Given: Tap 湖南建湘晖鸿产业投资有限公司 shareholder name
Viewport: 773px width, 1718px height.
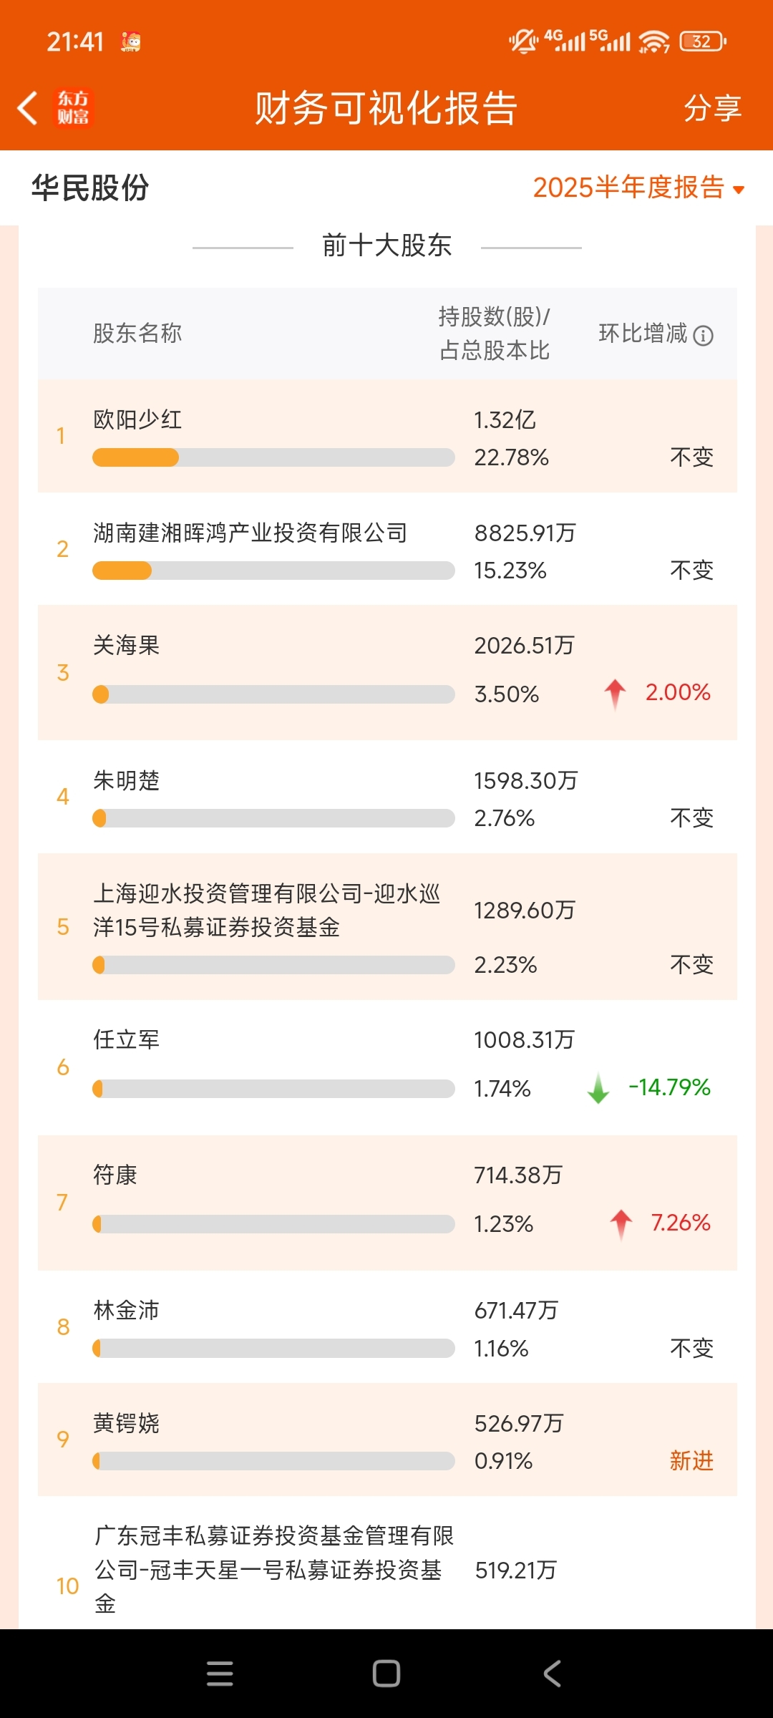Looking at the screenshot, I should coord(251,533).
